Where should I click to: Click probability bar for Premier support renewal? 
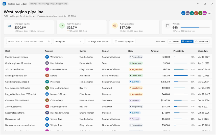click(181, 57)
